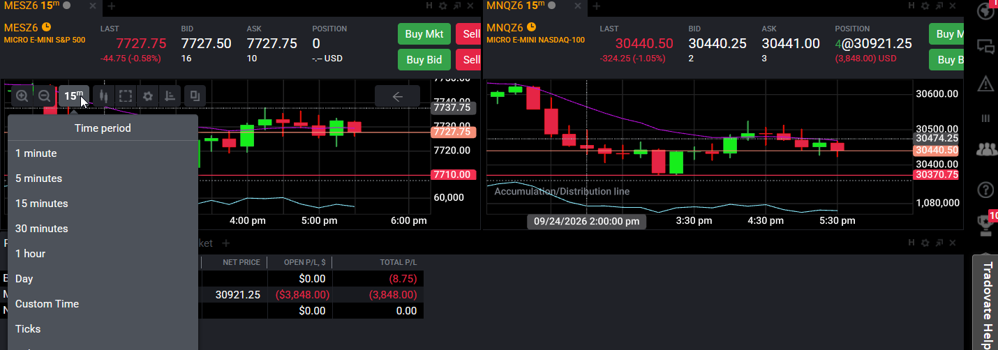Zoom in on the MESZ6 chart
Viewport: 998px width, 350px height.
[x=22, y=96]
